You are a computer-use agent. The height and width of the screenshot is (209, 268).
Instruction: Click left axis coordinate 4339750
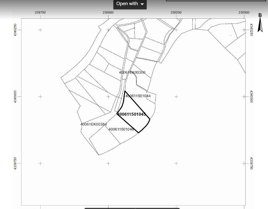pyautogui.click(x=15, y=163)
